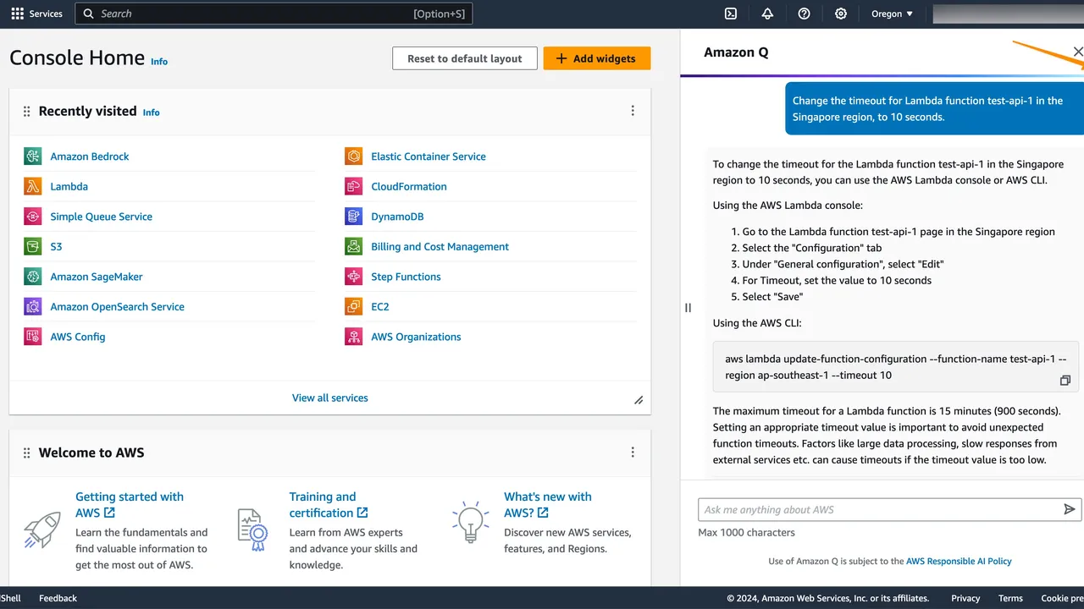Open What's new with AWS link
This screenshot has height=609, width=1084.
pos(548,505)
